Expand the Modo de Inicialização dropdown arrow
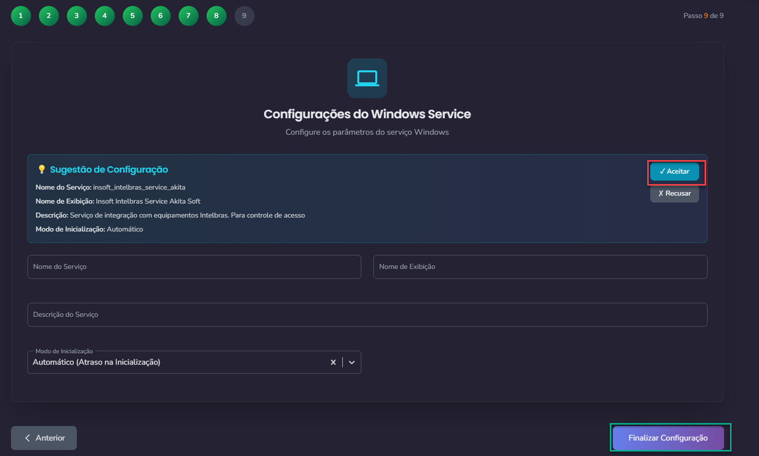The height and width of the screenshot is (456, 759). pyautogui.click(x=352, y=362)
